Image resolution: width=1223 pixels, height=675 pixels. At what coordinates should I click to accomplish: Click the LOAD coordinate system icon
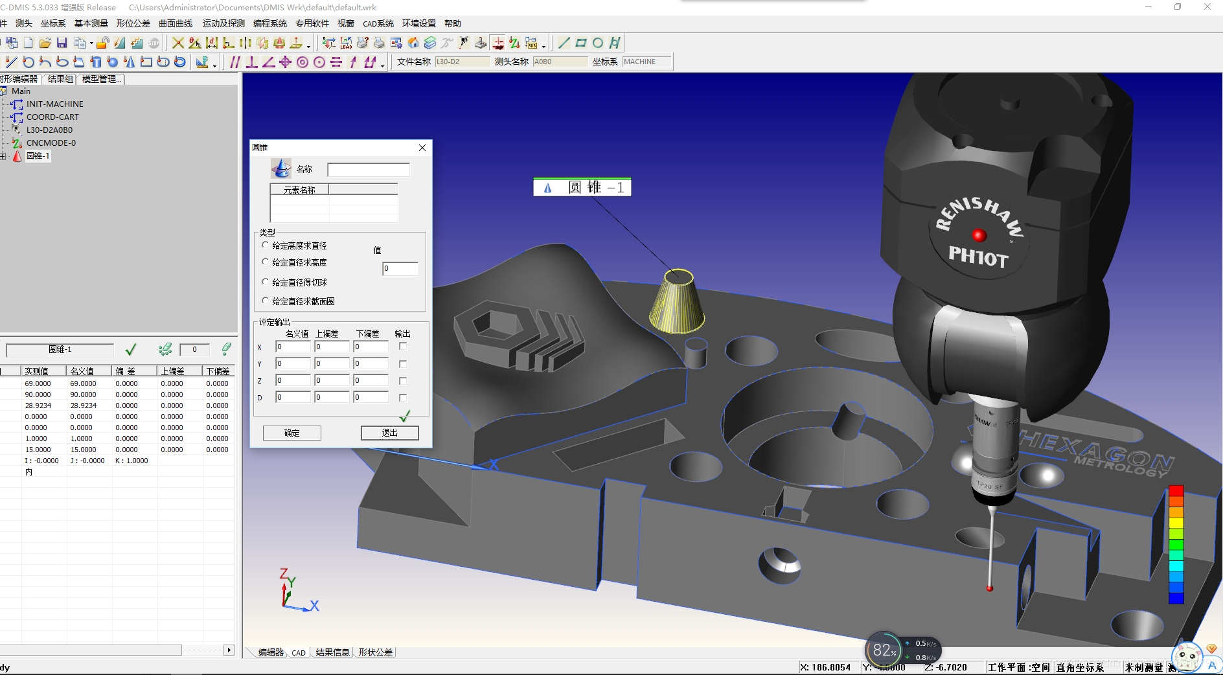[x=346, y=43]
